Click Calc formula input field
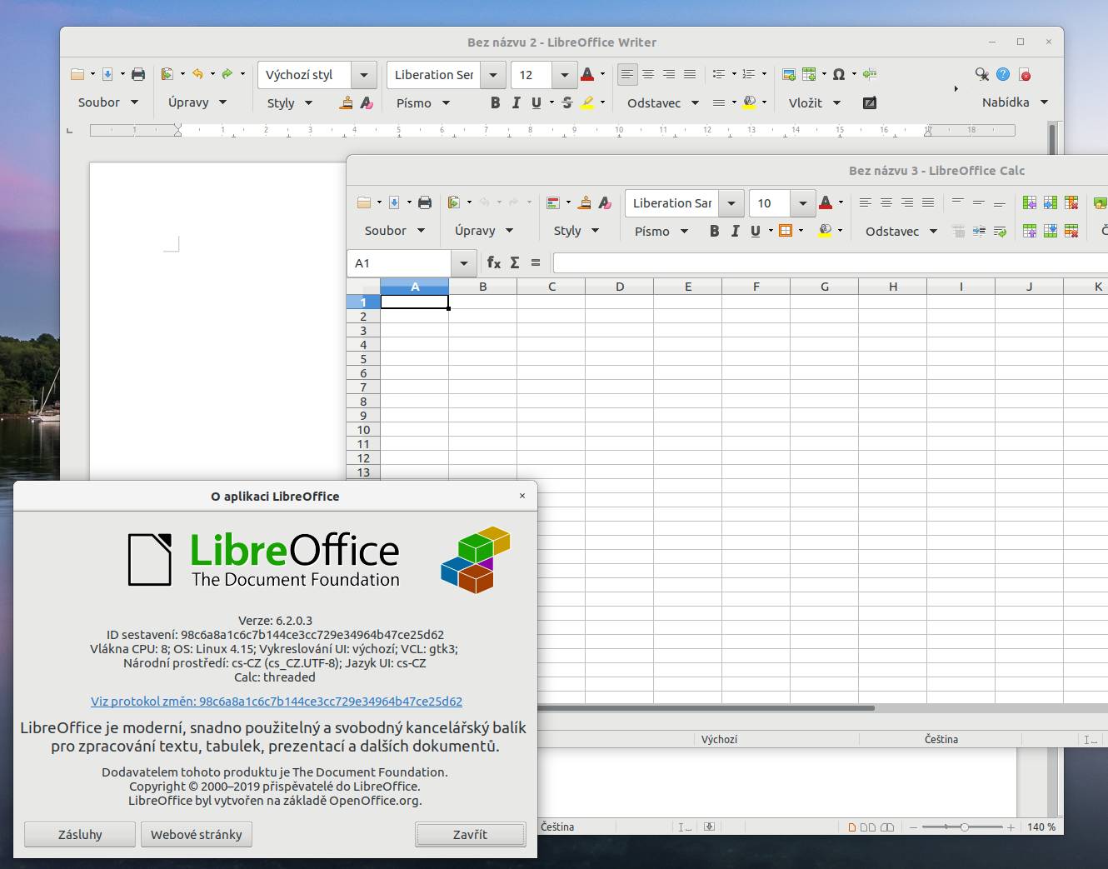1108x869 pixels. (x=831, y=263)
